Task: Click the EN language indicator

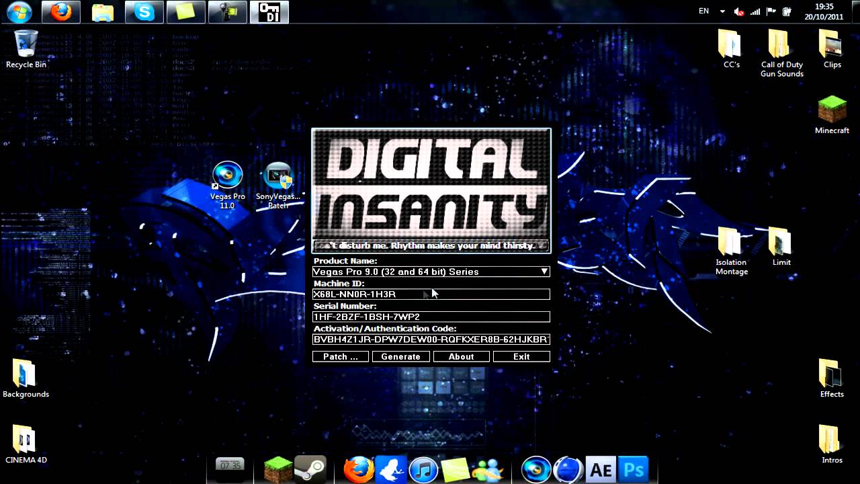Action: click(703, 11)
